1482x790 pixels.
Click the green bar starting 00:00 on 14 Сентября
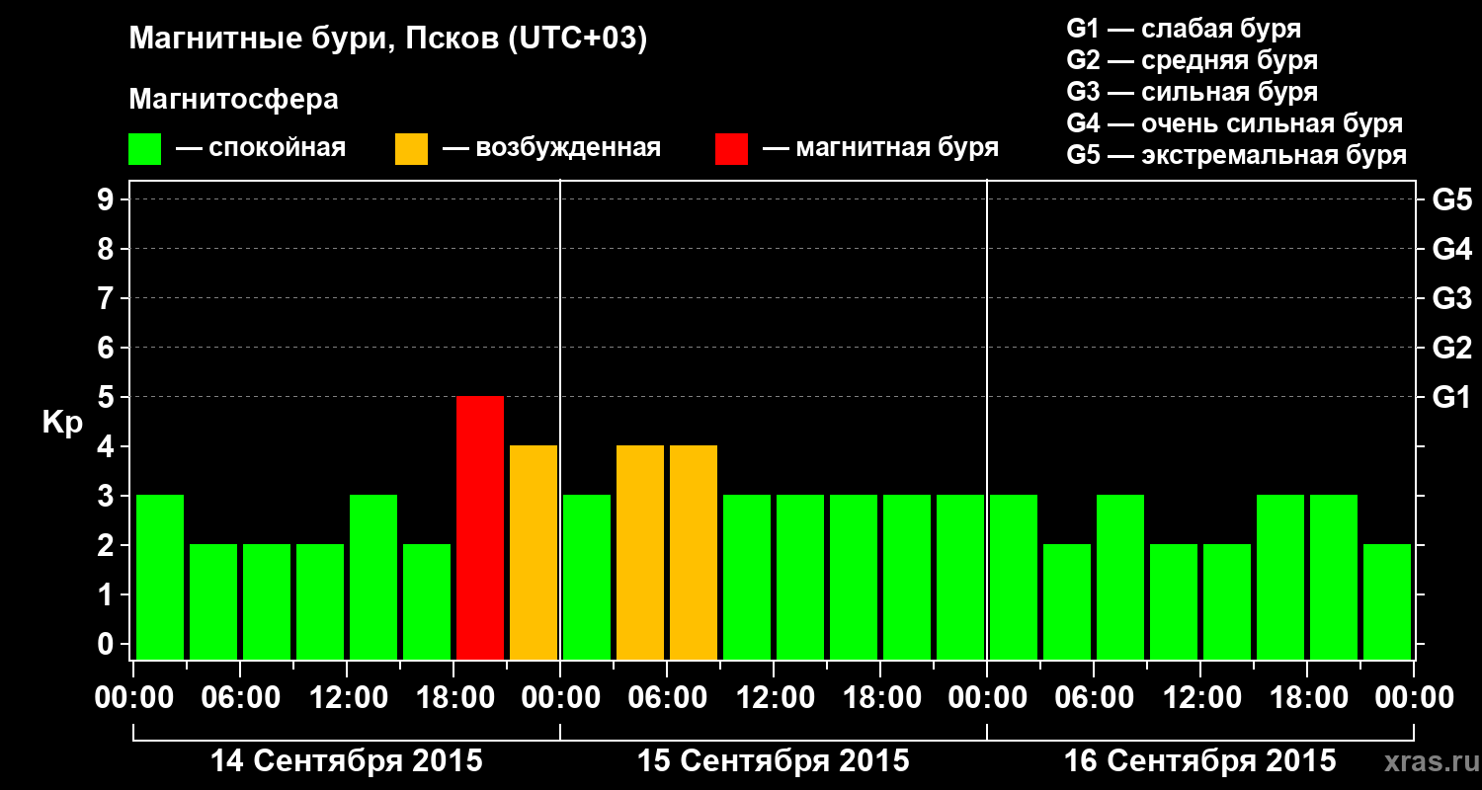160,578
